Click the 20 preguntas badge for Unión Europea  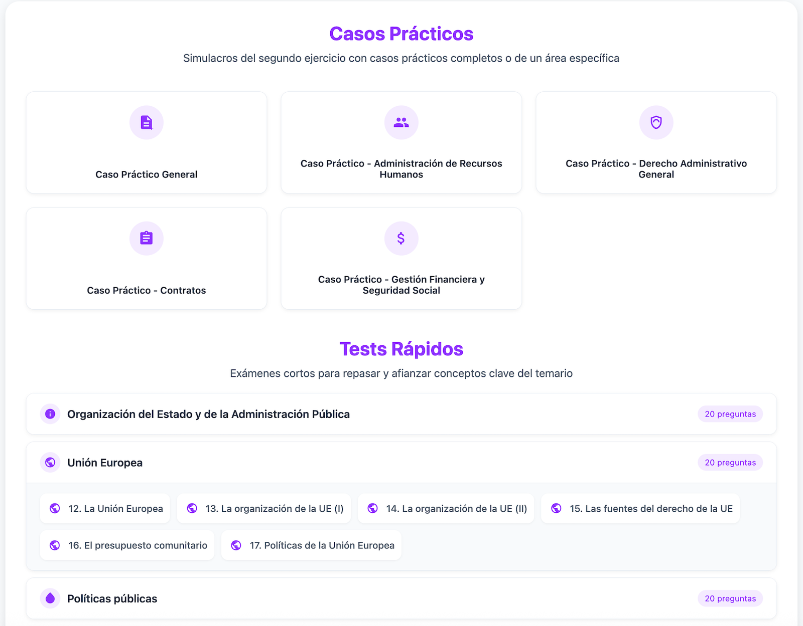pyautogui.click(x=730, y=463)
